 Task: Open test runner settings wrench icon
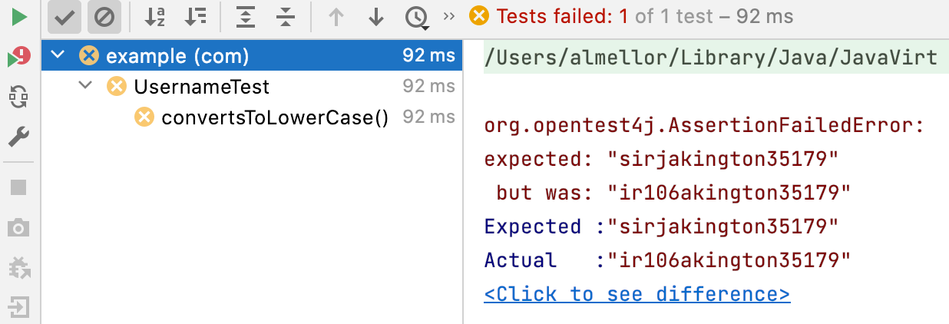(x=18, y=137)
